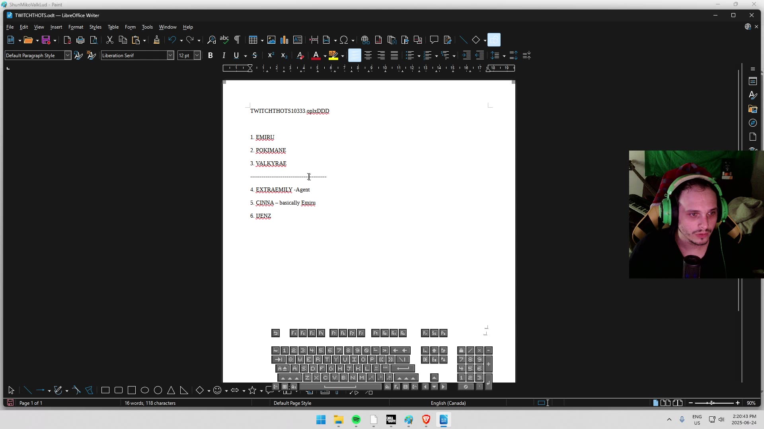
Task: Click Page 1 of 1 status
Action: pyautogui.click(x=31, y=403)
